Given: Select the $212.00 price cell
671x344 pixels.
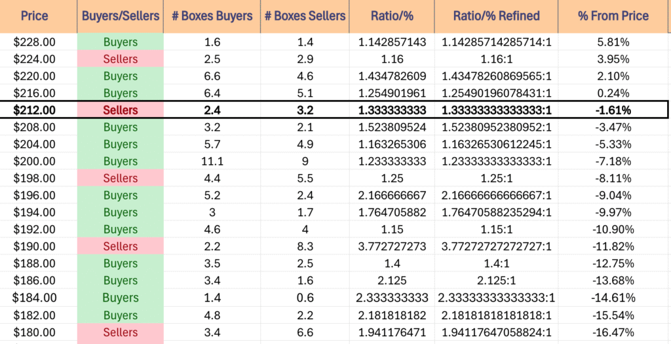Looking at the screenshot, I should (35, 111).
